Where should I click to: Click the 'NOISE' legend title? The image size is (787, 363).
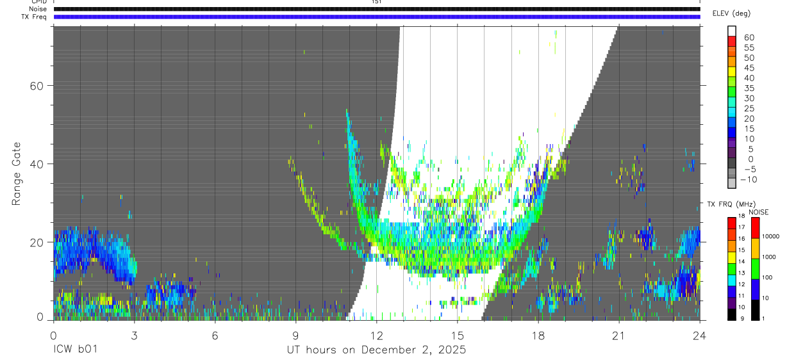(758, 212)
